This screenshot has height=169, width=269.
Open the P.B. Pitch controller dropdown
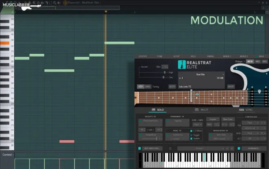tap(251, 123)
